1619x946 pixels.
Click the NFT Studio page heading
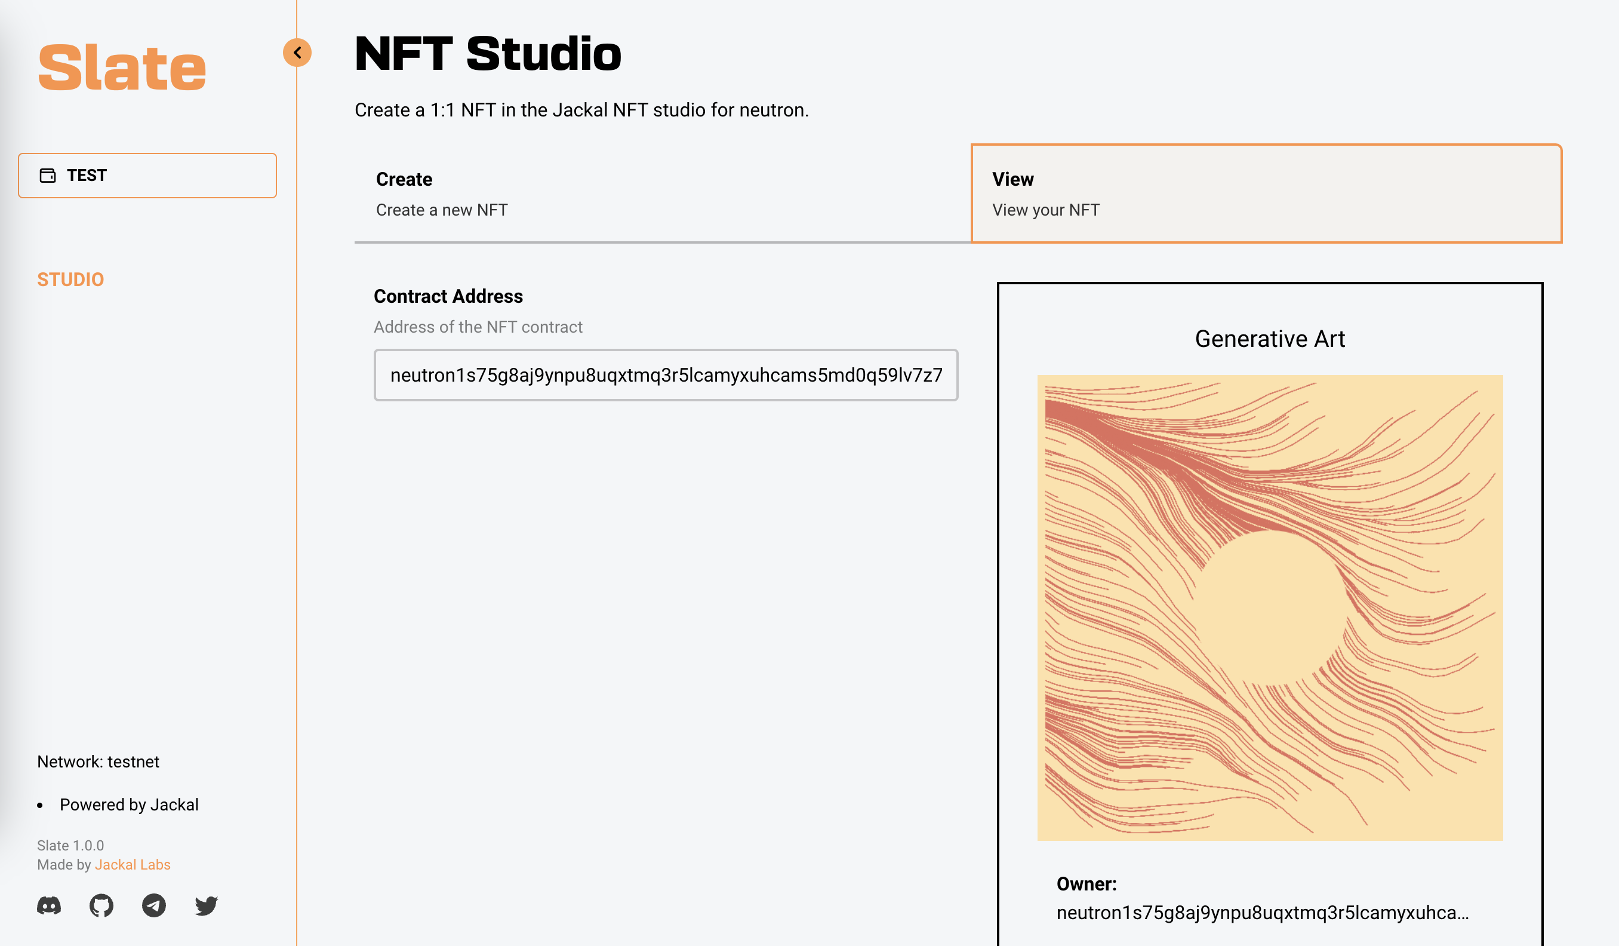[x=488, y=53]
